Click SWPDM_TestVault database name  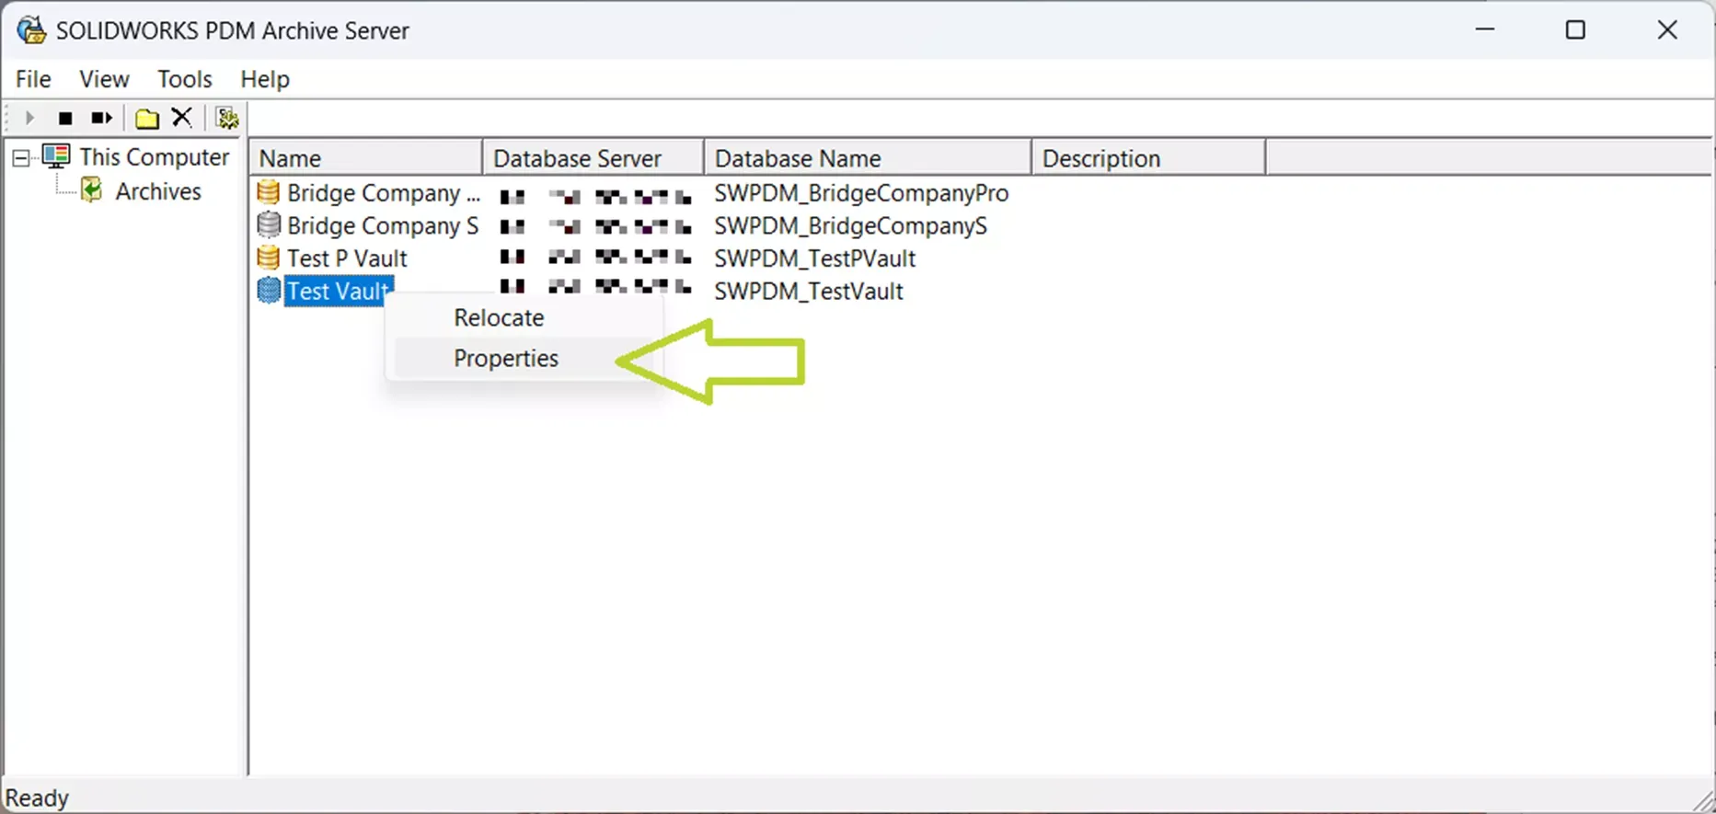pyautogui.click(x=809, y=292)
